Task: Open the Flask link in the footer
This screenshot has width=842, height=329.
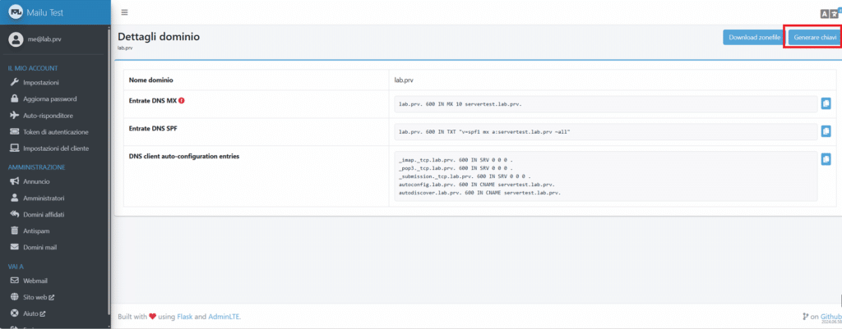Action: (185, 317)
